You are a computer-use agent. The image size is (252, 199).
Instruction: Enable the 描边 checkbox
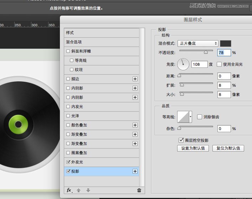coord(68,79)
